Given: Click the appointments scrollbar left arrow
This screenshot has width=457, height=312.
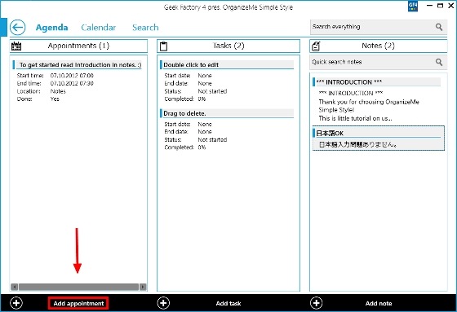Looking at the screenshot, I should pyautogui.click(x=15, y=287).
